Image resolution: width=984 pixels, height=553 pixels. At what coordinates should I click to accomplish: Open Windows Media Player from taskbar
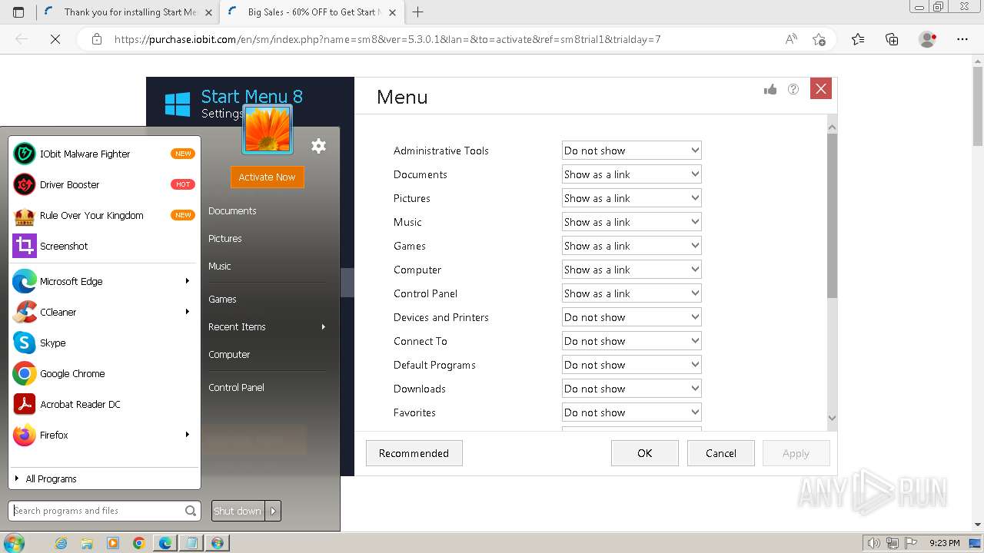[x=113, y=543]
